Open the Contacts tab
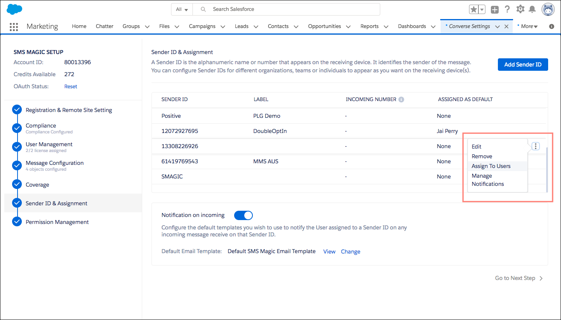The width and height of the screenshot is (561, 320). coord(278,26)
